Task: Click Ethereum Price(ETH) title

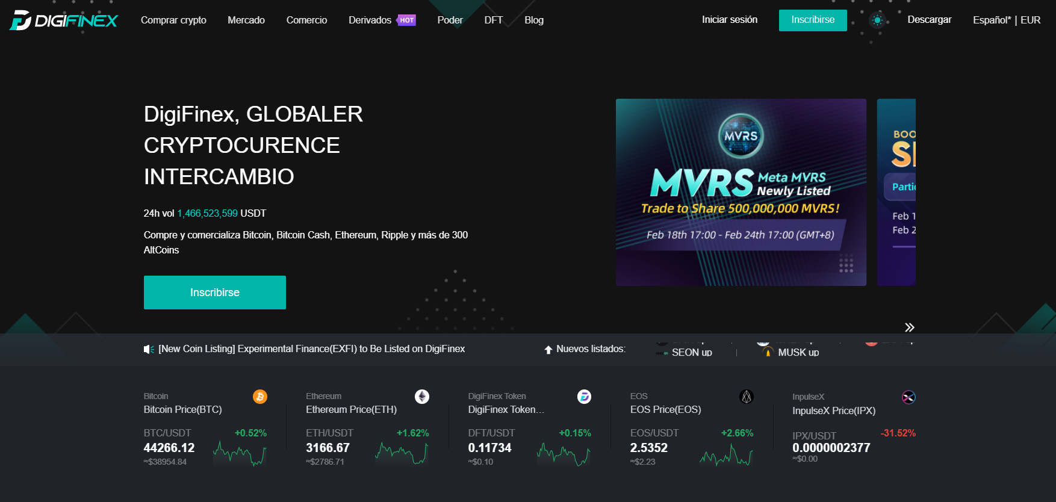Action: point(352,410)
